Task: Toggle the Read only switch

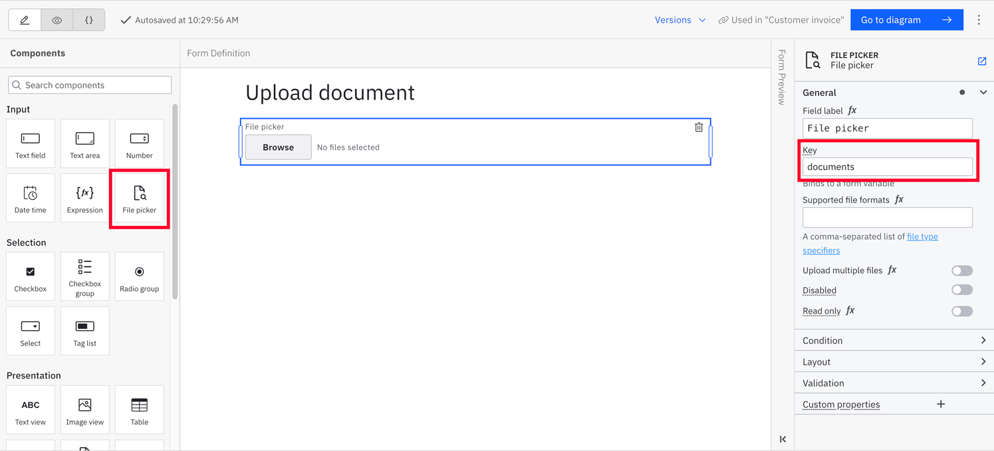Action: [962, 311]
